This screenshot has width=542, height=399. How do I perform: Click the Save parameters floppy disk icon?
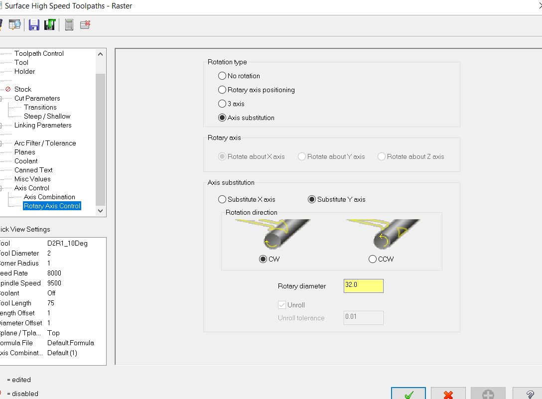34,24
